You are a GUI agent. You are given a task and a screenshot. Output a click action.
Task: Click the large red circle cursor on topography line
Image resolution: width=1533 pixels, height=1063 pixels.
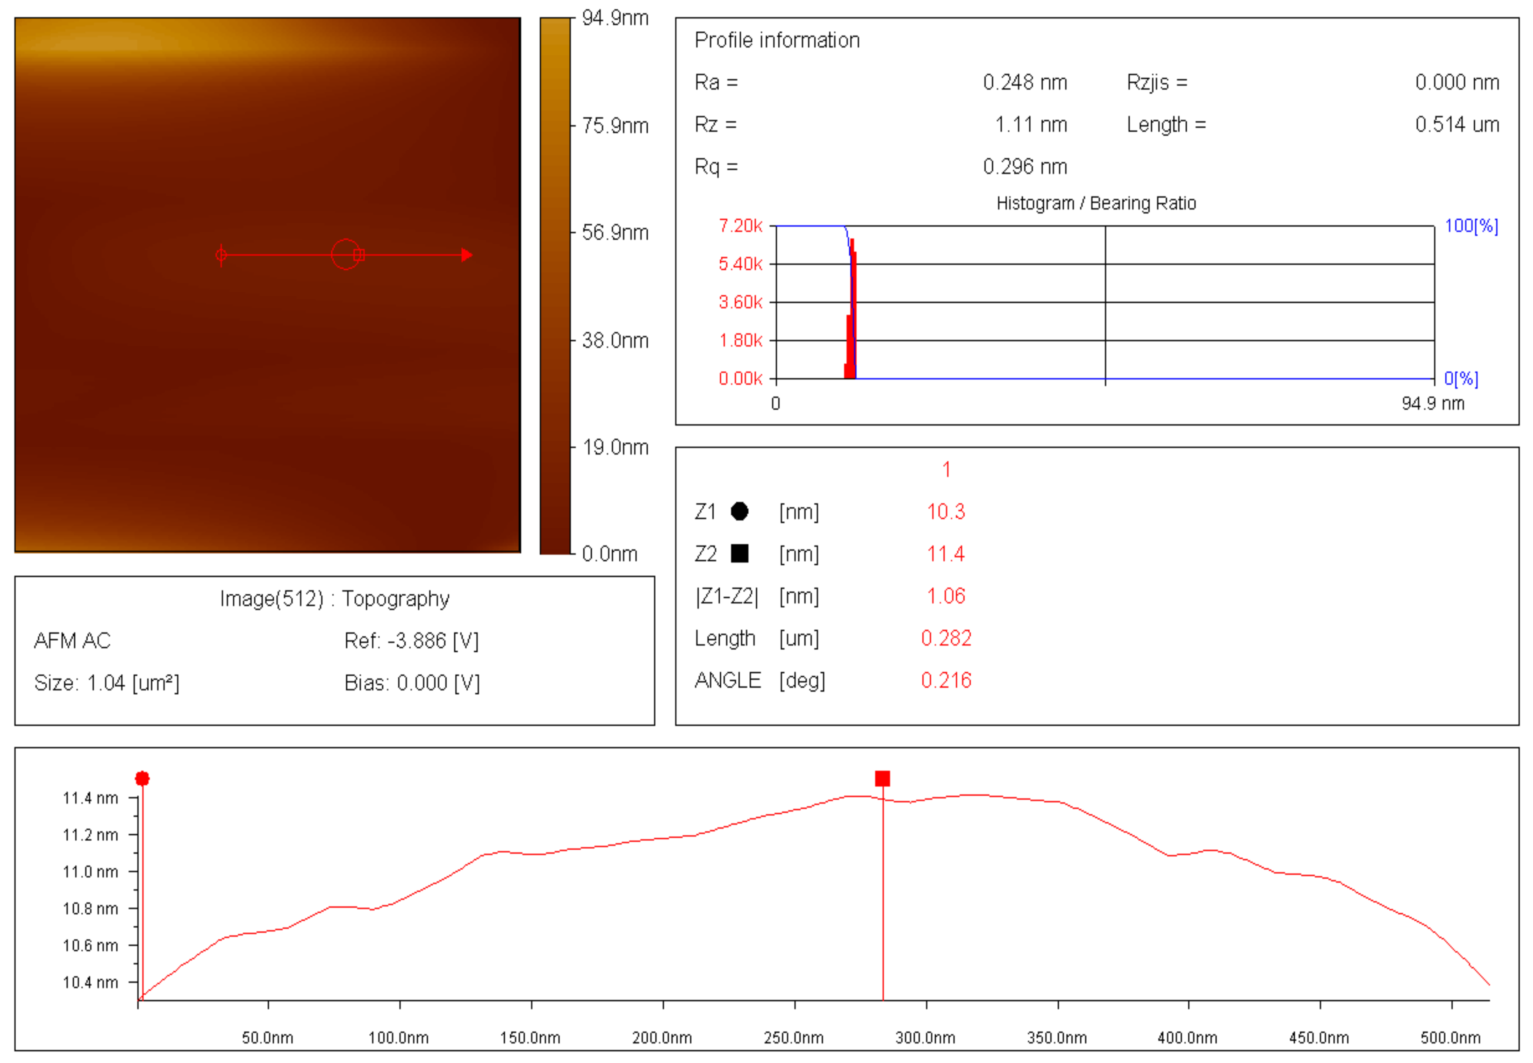[x=345, y=254]
